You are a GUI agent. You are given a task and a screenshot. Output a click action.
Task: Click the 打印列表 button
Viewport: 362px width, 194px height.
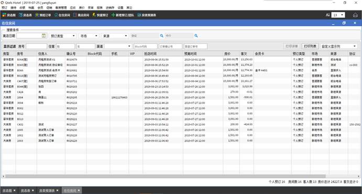[310, 47]
